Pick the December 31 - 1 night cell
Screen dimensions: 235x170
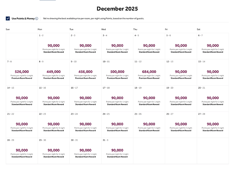(117, 151)
